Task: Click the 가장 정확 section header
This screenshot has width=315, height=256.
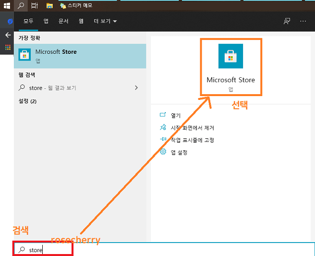Action: point(29,38)
